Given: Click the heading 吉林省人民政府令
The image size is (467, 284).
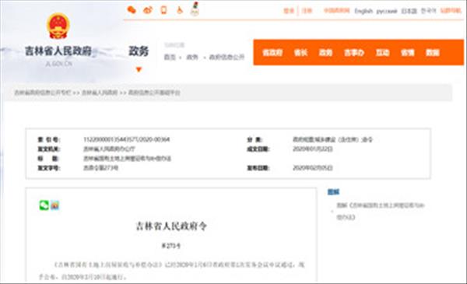Looking at the screenshot, I should [x=171, y=226].
